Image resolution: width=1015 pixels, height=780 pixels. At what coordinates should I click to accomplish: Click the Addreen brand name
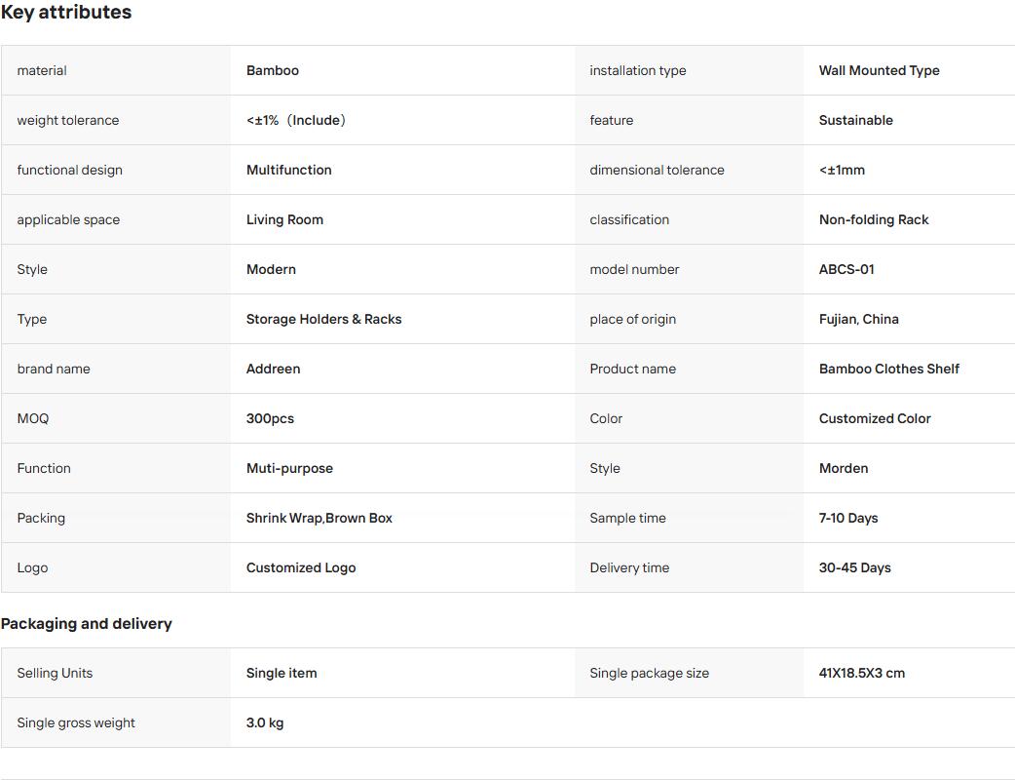(273, 369)
